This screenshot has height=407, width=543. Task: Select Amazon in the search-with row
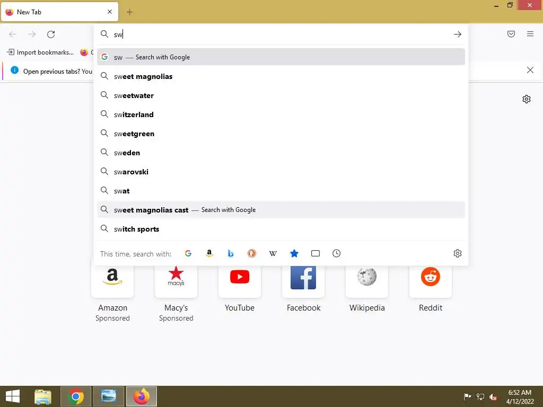tap(209, 253)
